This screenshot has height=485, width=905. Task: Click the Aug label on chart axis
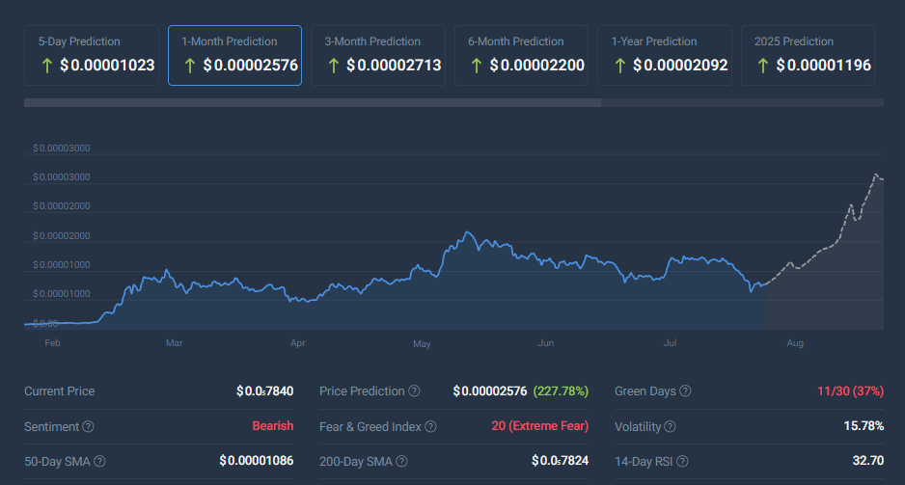point(795,343)
